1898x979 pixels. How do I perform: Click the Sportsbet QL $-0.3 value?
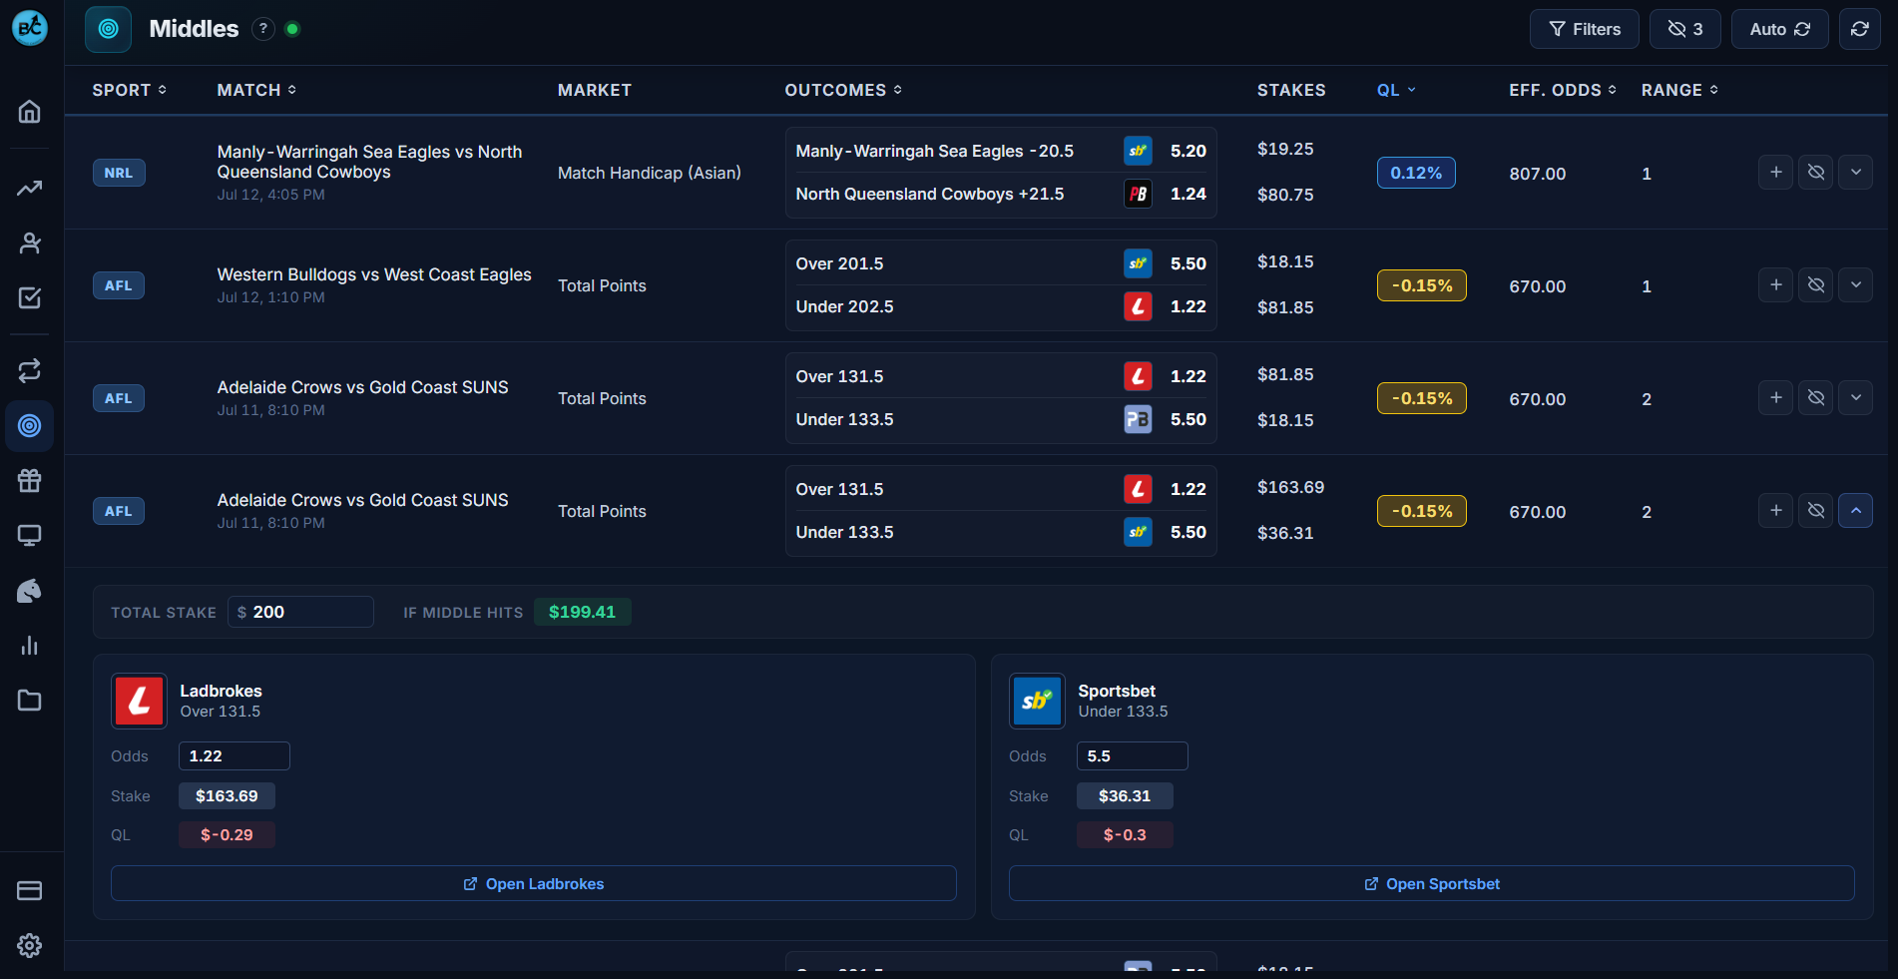[1125, 834]
